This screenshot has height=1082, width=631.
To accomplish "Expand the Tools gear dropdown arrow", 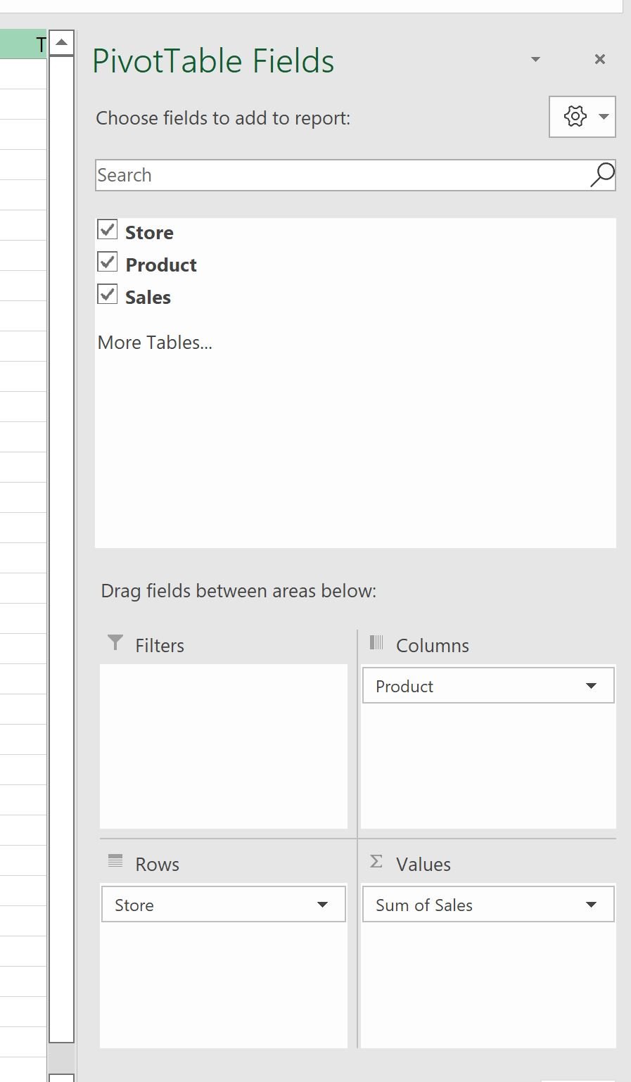I will [604, 117].
